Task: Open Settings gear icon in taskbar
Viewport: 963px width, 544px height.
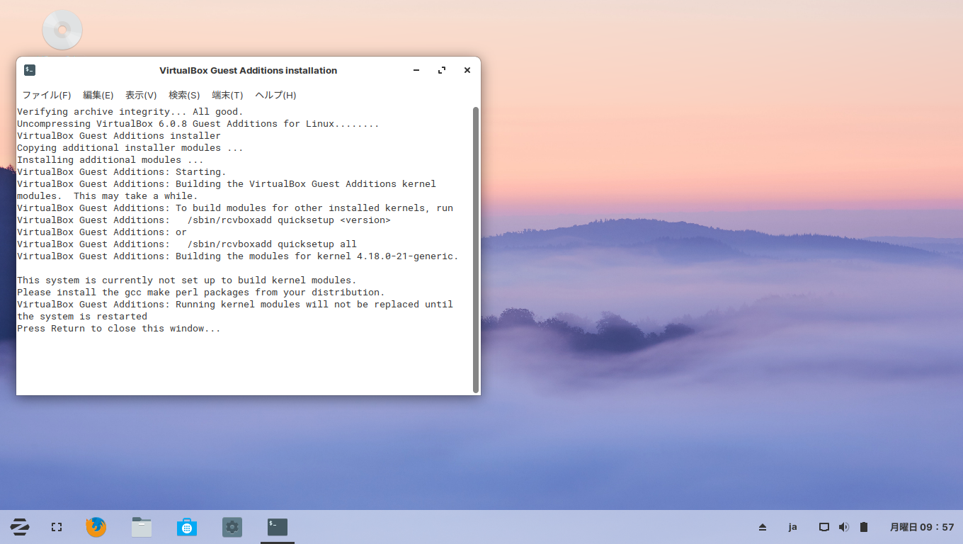Action: click(232, 527)
